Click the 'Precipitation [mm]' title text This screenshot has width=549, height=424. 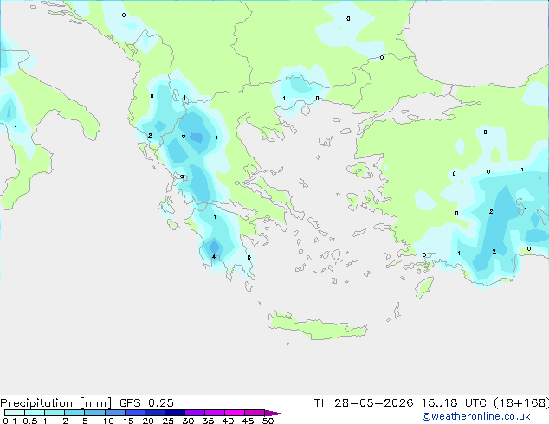coord(56,403)
